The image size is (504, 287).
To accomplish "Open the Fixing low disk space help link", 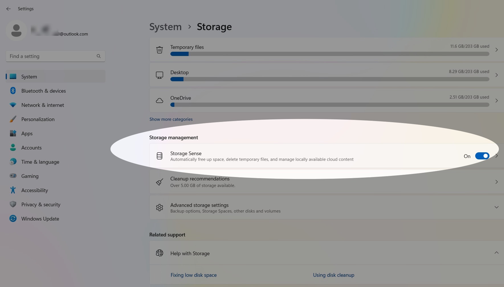I will click(x=193, y=275).
